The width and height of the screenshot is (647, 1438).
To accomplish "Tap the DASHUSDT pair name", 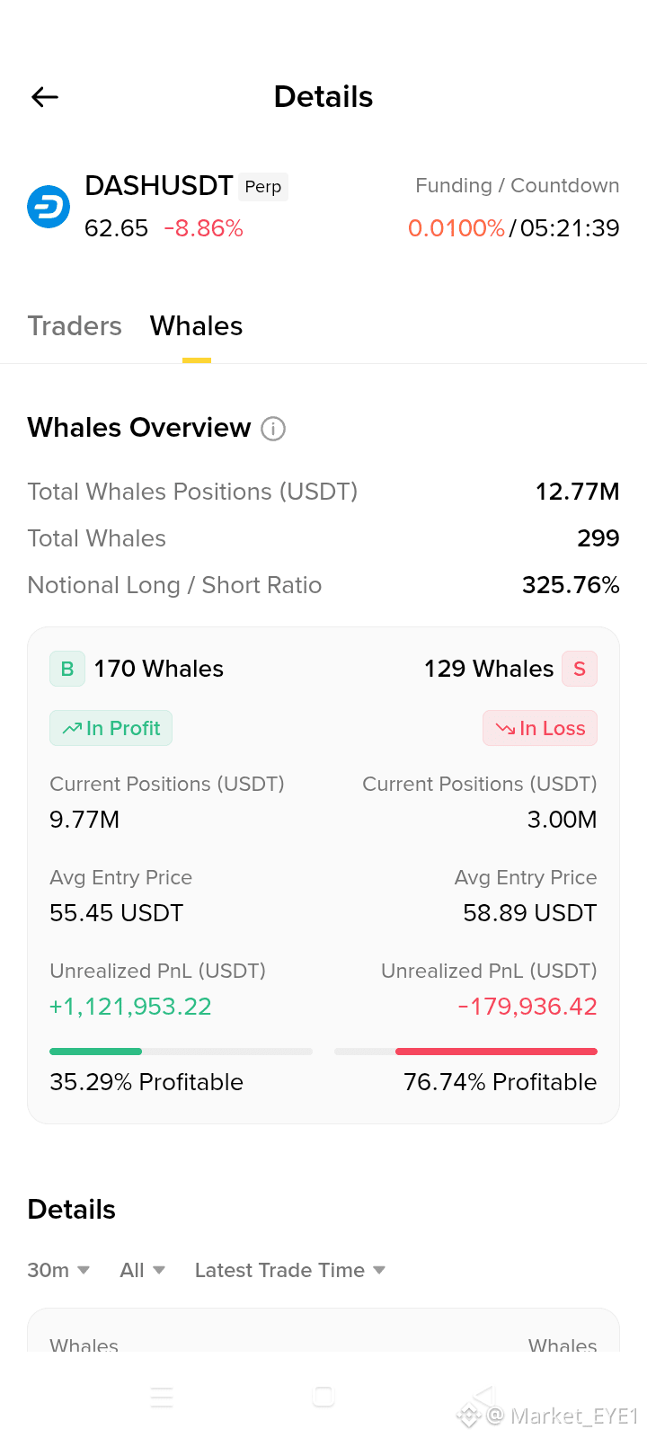I will tap(159, 186).
